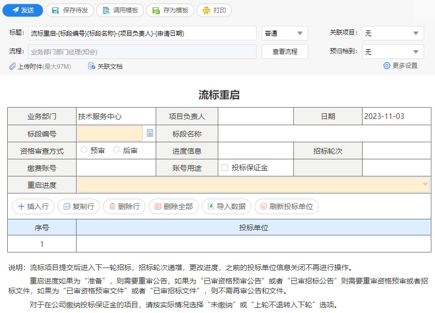Image resolution: width=435 pixels, height=313 pixels.
Task: Click the 存为模板 icon
Action: pyautogui.click(x=156, y=10)
